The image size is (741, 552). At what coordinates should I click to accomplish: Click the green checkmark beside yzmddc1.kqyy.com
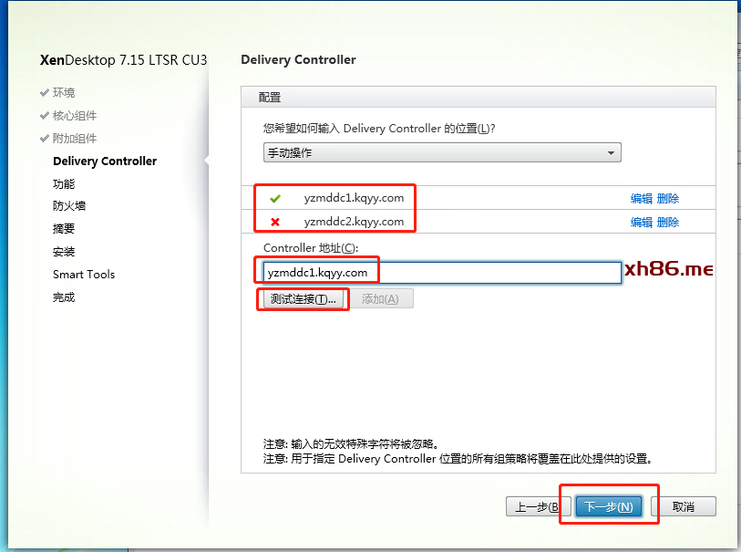[x=275, y=198]
